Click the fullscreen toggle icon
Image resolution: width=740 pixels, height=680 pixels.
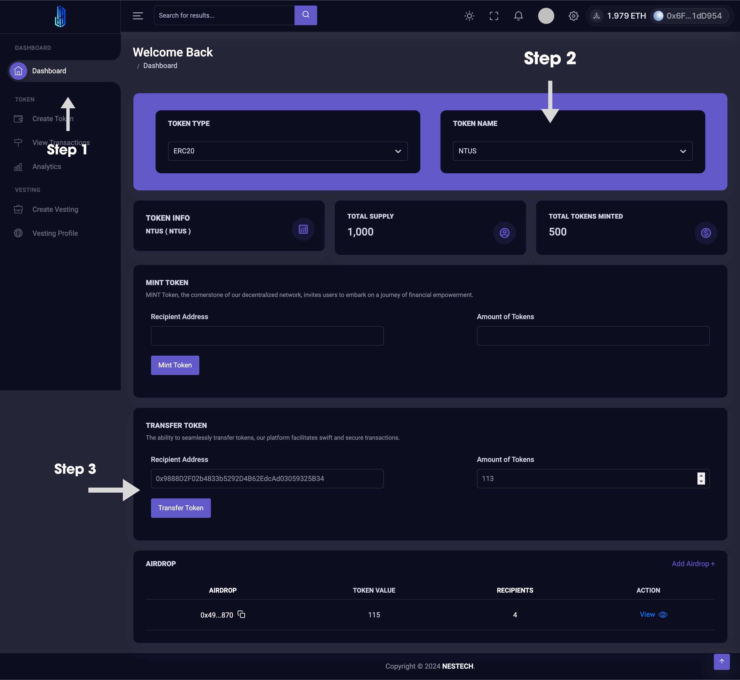click(494, 16)
